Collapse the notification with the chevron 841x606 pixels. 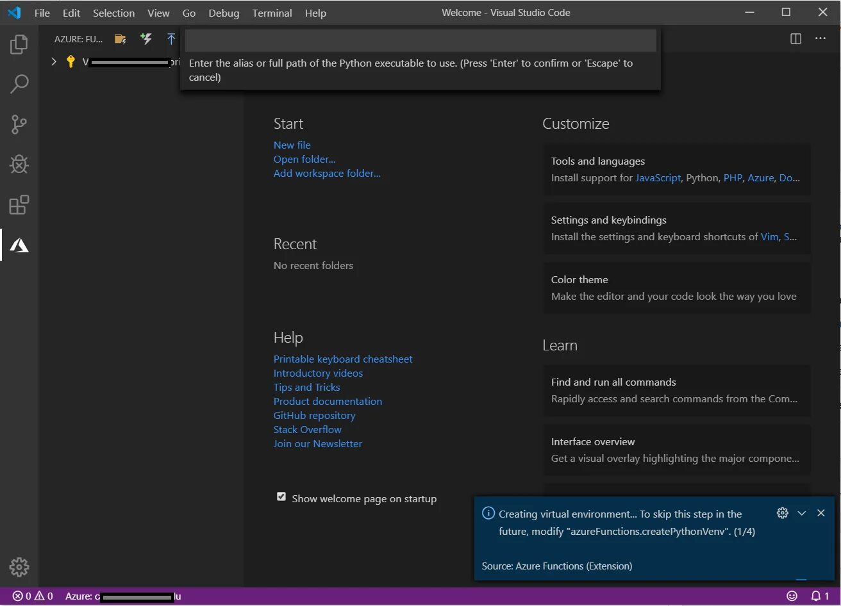click(801, 513)
